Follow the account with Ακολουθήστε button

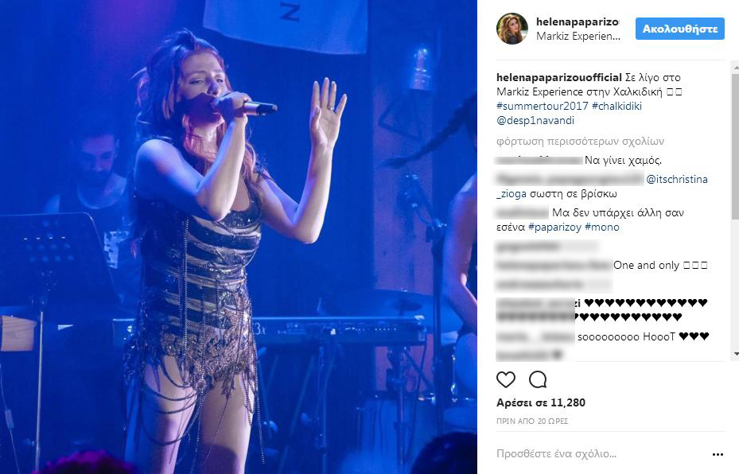click(679, 29)
